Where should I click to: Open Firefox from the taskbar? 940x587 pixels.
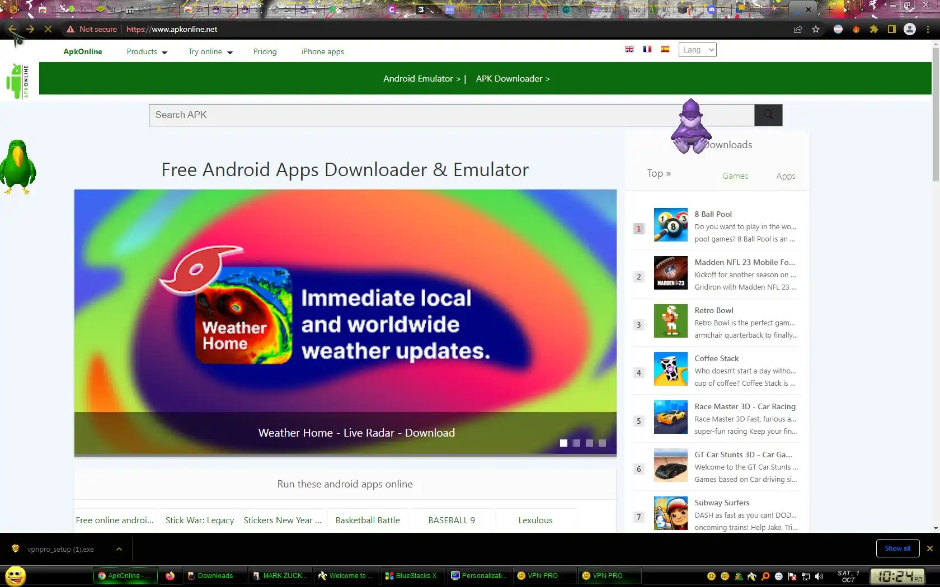[x=170, y=576]
